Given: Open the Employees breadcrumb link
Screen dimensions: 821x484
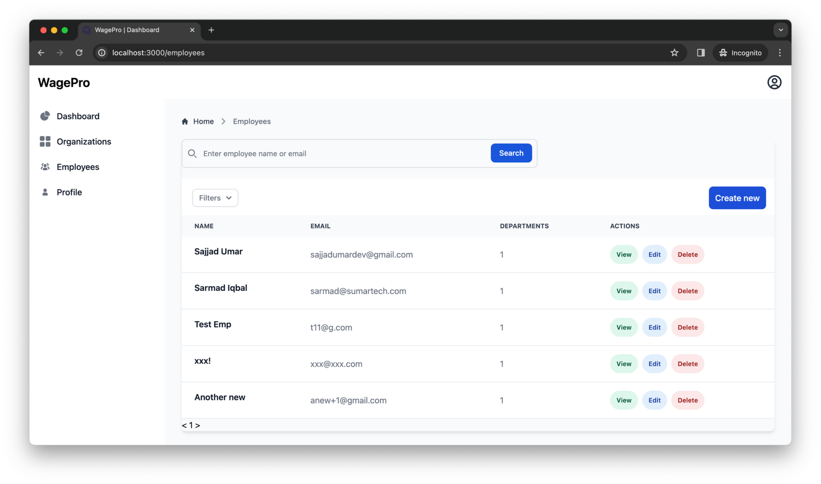Looking at the screenshot, I should [x=251, y=121].
